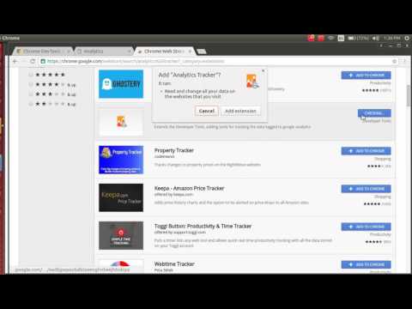Cancel the Add Analytics Tracker dialog
Image resolution: width=412 pixels, height=309 pixels.
207,111
